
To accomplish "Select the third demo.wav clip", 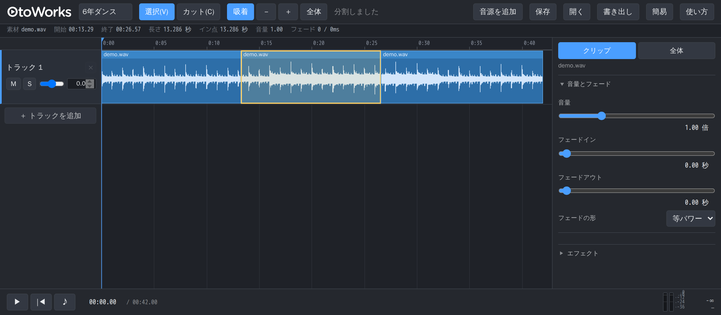I will (x=462, y=77).
